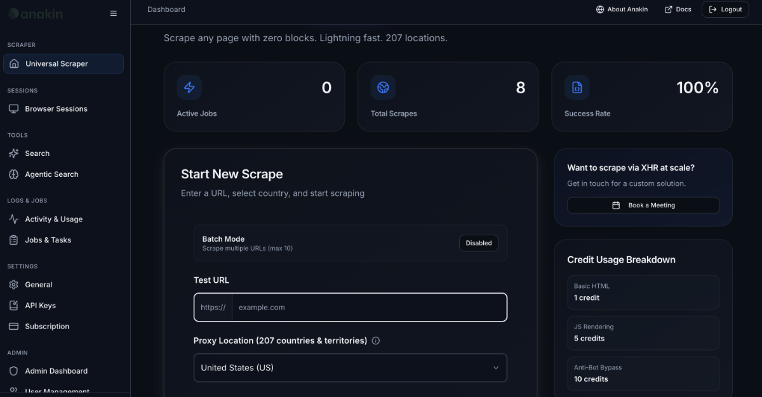Click the Admin Dashboard shield icon
This screenshot has height=397, width=762.
(x=13, y=371)
